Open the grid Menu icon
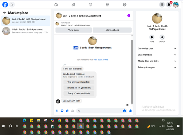Viewport: 183px width, 135px height. [162, 5]
